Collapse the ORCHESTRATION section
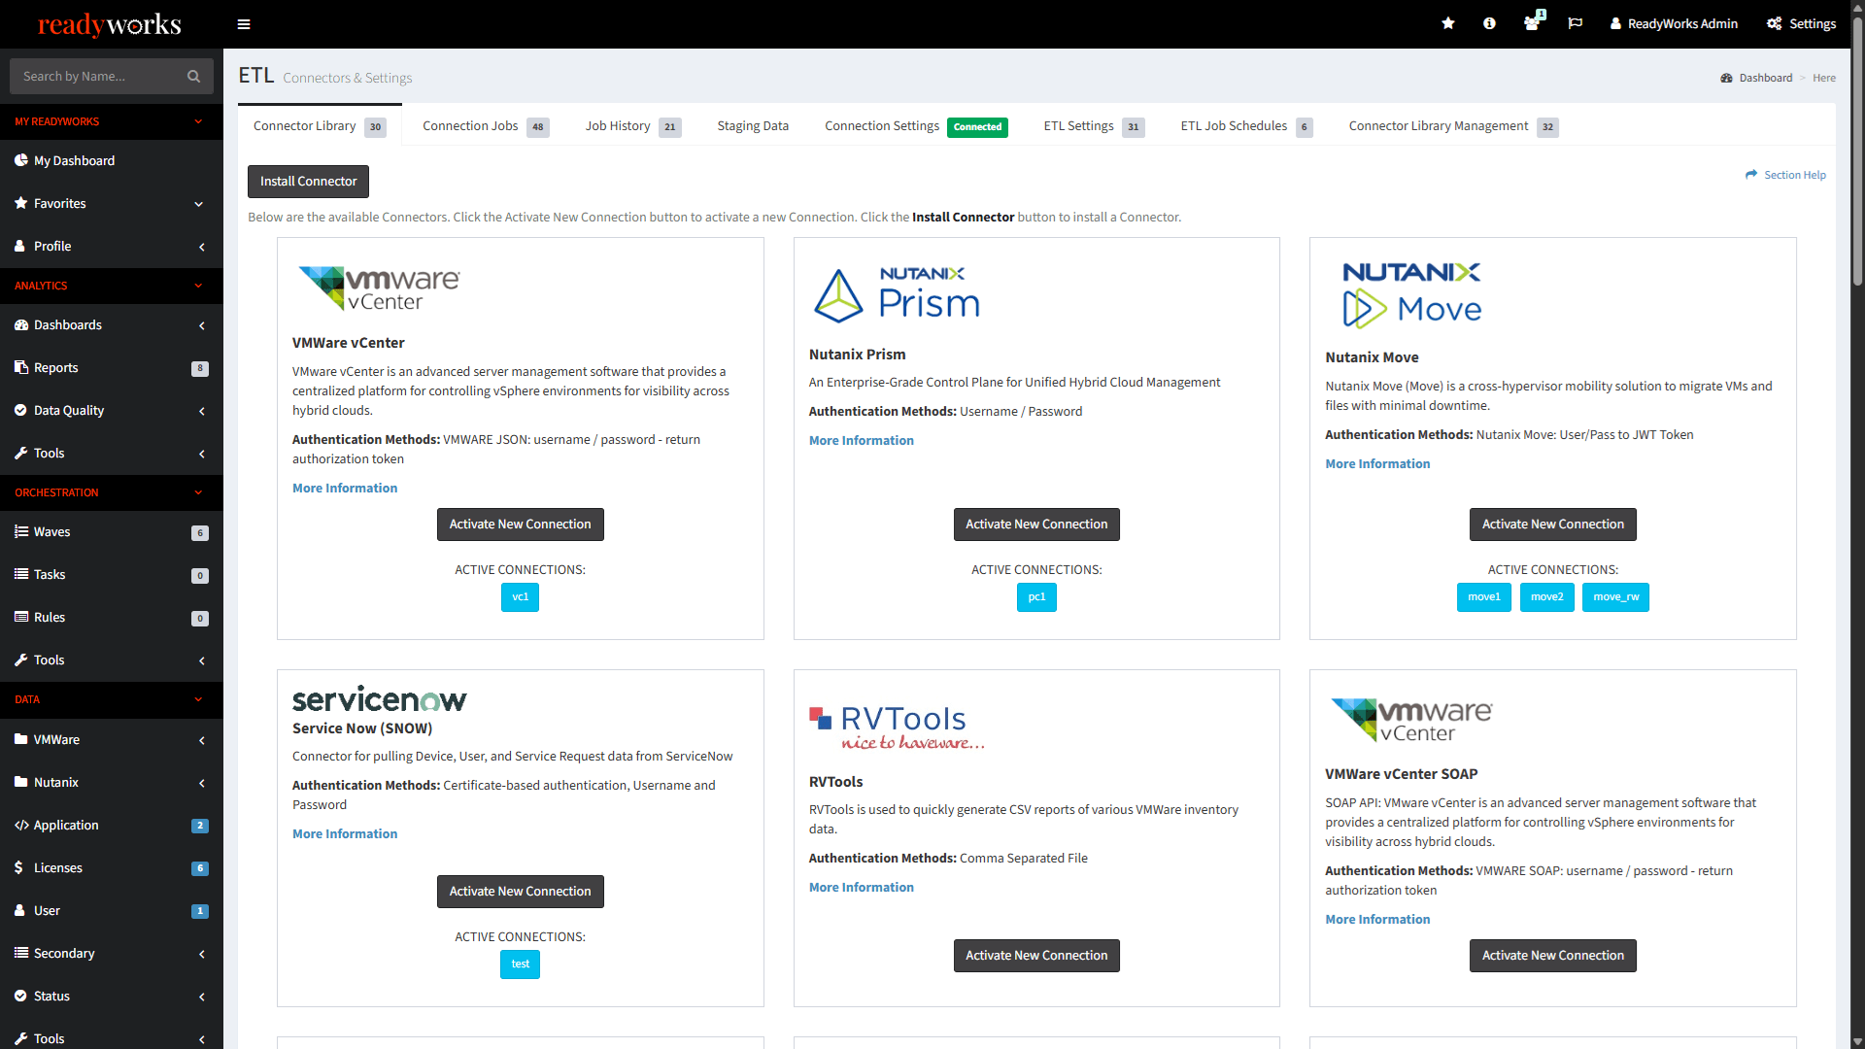Screen dimensions: 1865x1049 112,492
